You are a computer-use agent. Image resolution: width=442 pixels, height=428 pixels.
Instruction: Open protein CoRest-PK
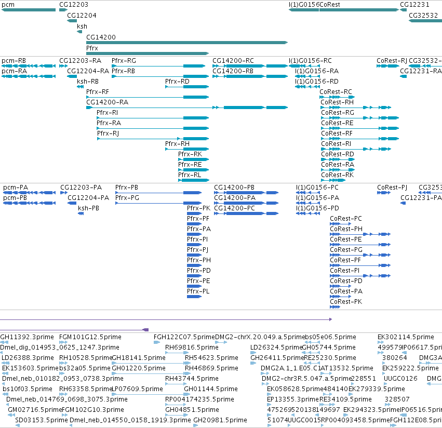click(335, 307)
